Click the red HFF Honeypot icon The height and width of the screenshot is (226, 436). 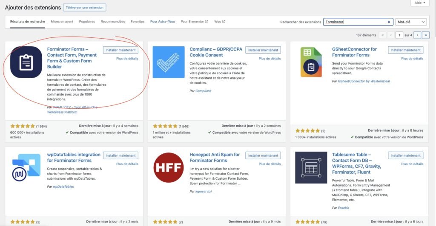[169, 168]
